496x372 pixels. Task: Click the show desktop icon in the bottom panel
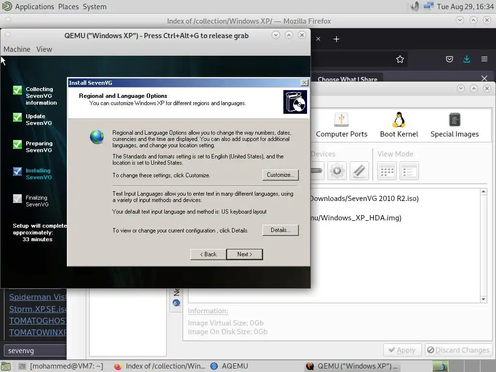(x=6, y=366)
